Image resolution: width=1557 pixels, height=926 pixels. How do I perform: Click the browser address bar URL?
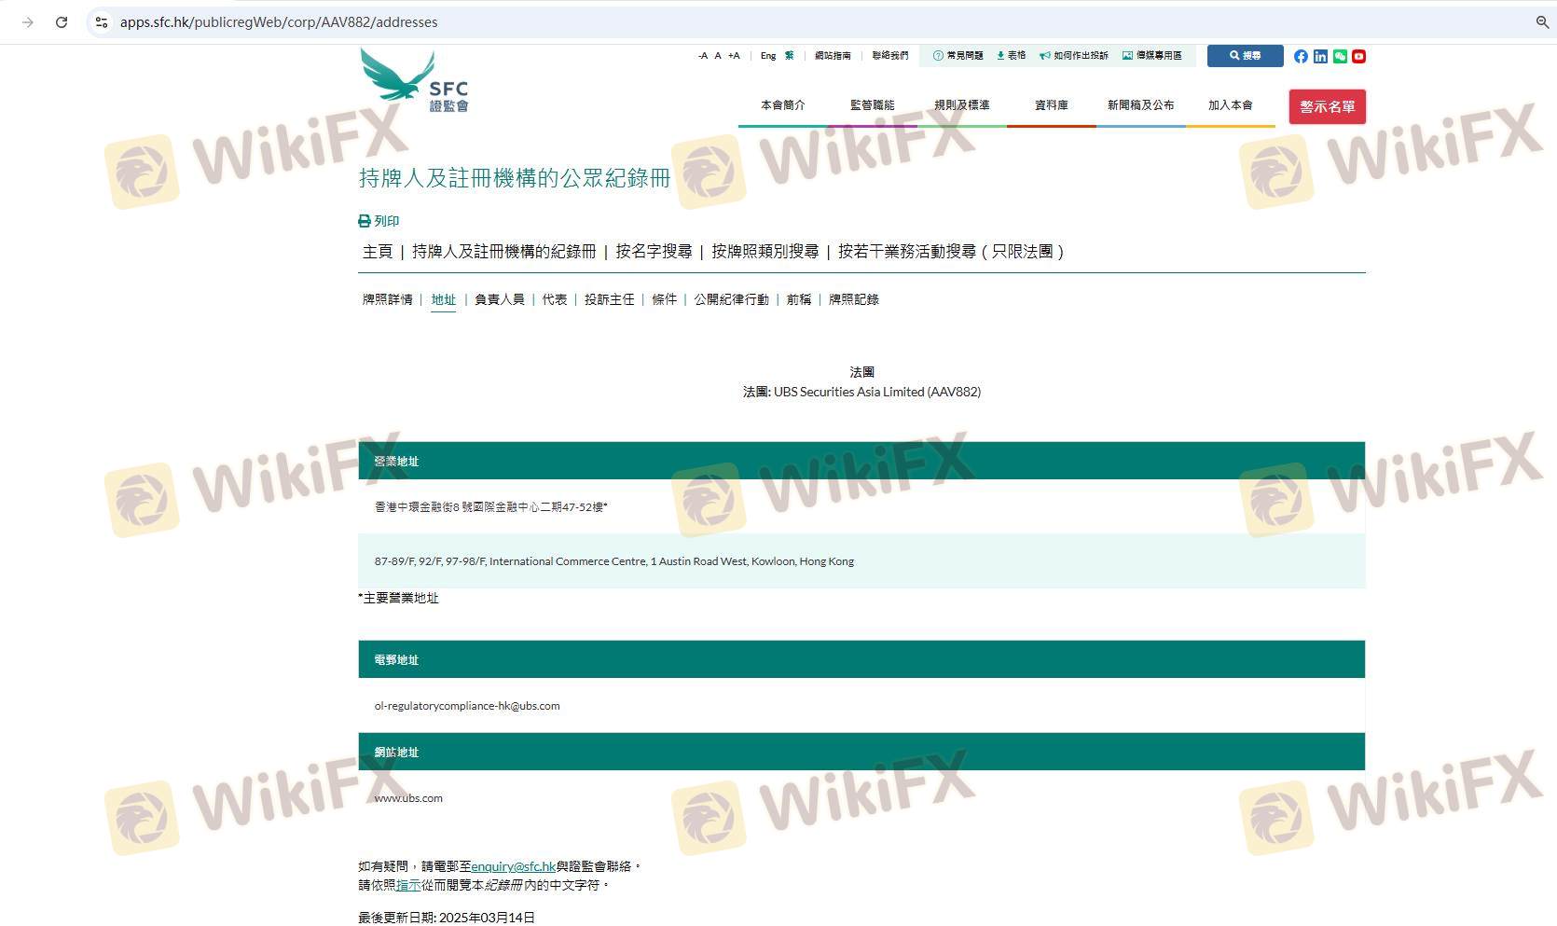point(279,22)
